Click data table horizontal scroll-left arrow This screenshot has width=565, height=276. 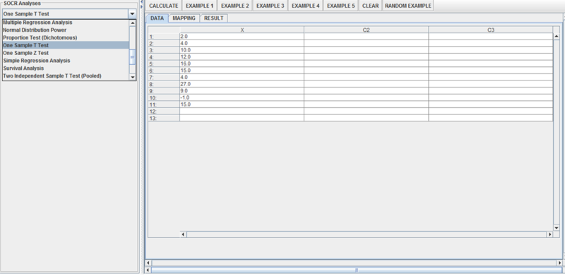(x=184, y=234)
